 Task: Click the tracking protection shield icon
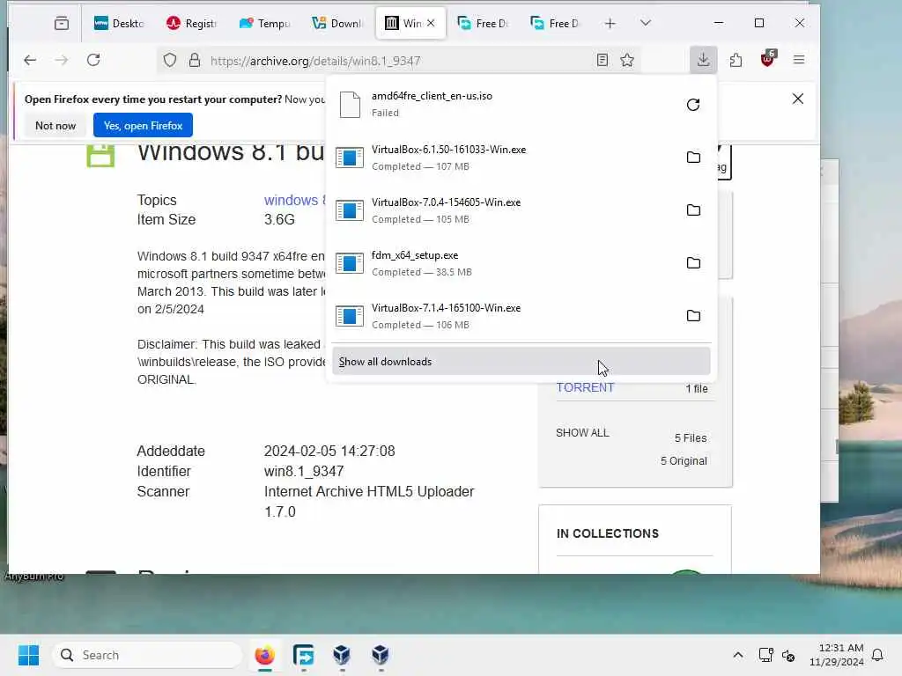tap(170, 61)
